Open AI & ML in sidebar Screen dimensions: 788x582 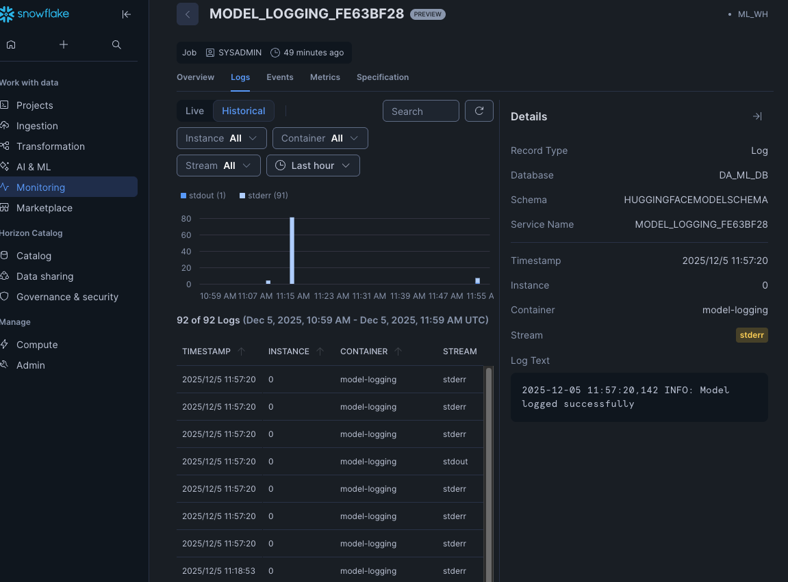(34, 167)
